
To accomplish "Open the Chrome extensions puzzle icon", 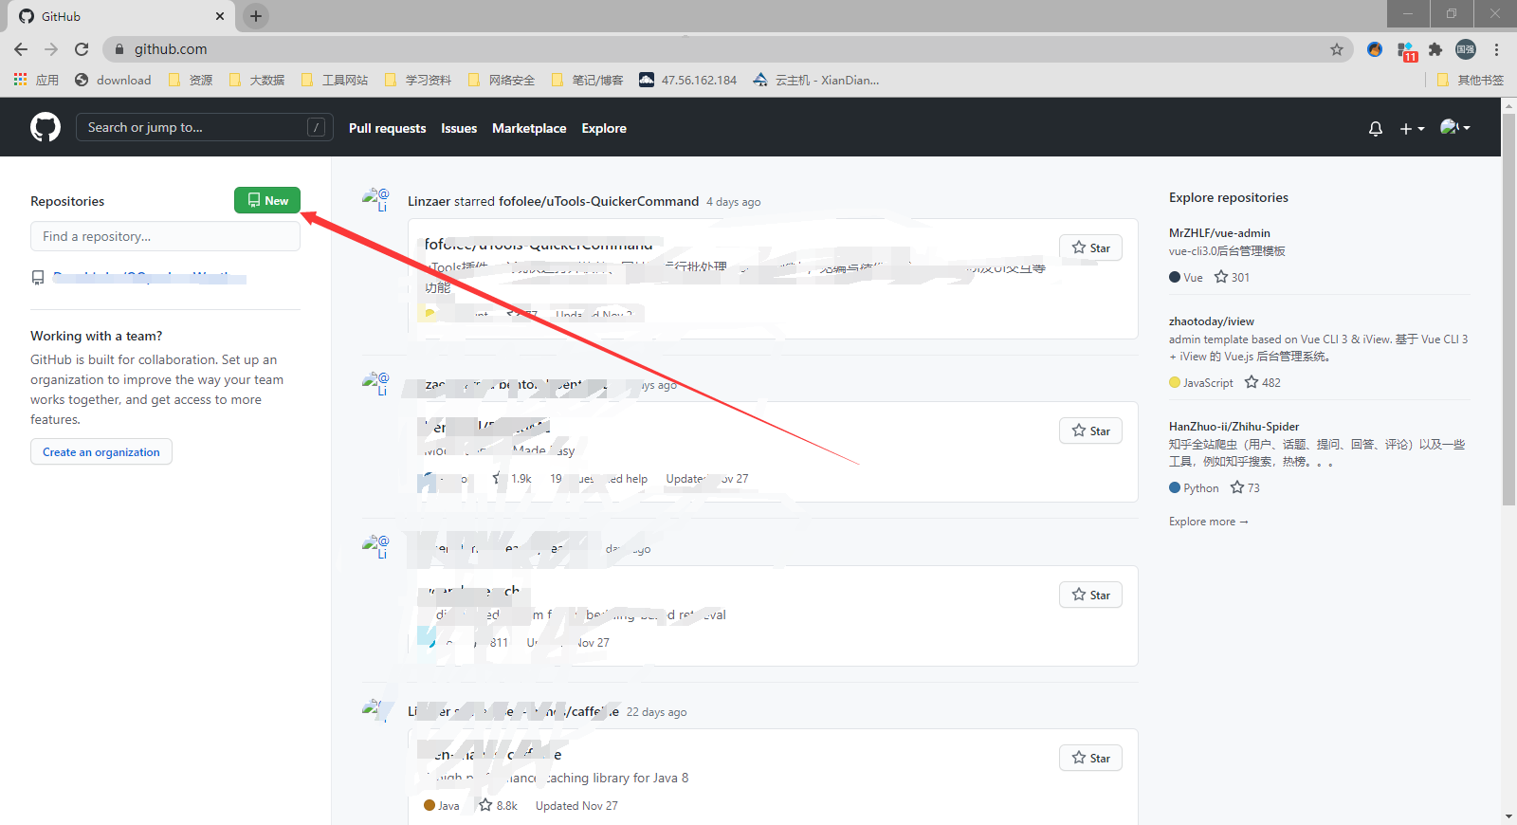I will 1435,49.
